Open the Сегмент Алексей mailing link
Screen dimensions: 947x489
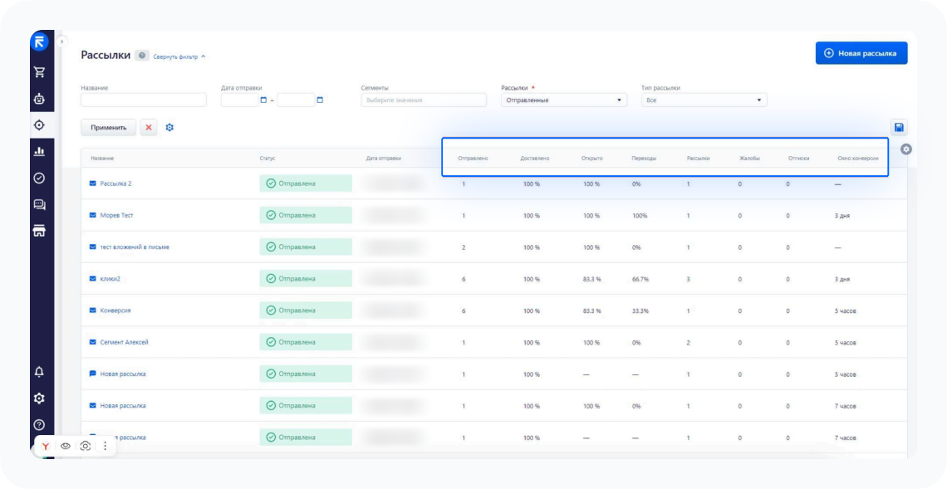pos(125,342)
